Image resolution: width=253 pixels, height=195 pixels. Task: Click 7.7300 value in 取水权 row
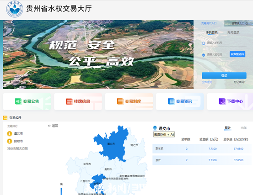[x=212, y=149]
